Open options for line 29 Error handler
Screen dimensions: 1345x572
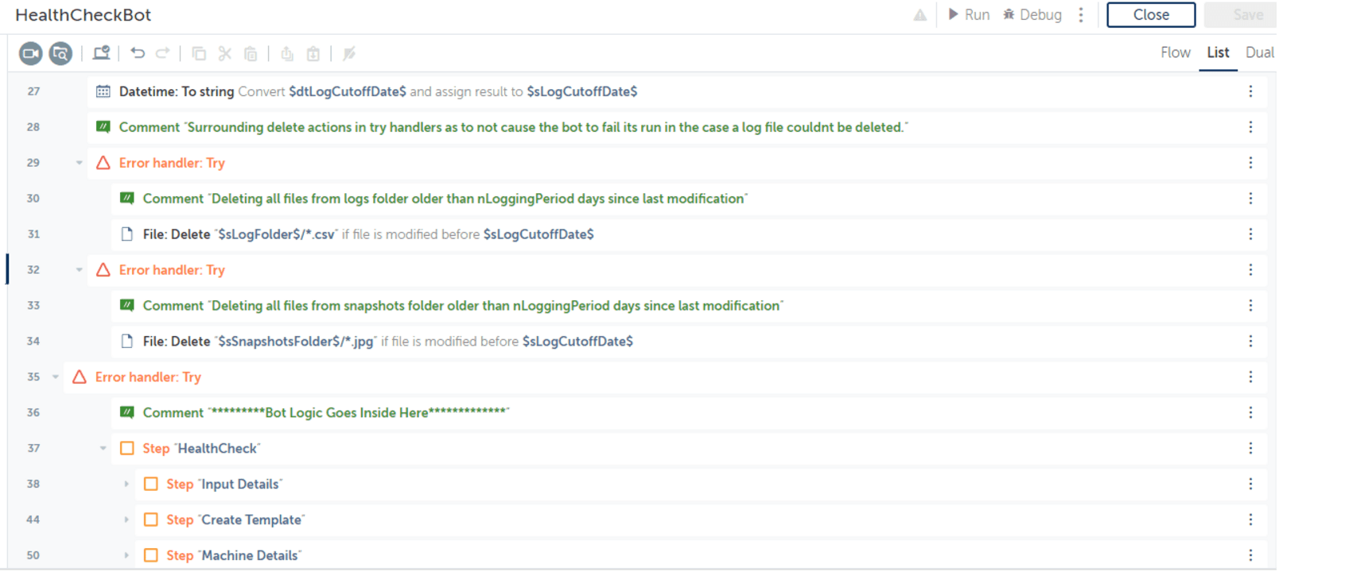tap(1250, 163)
